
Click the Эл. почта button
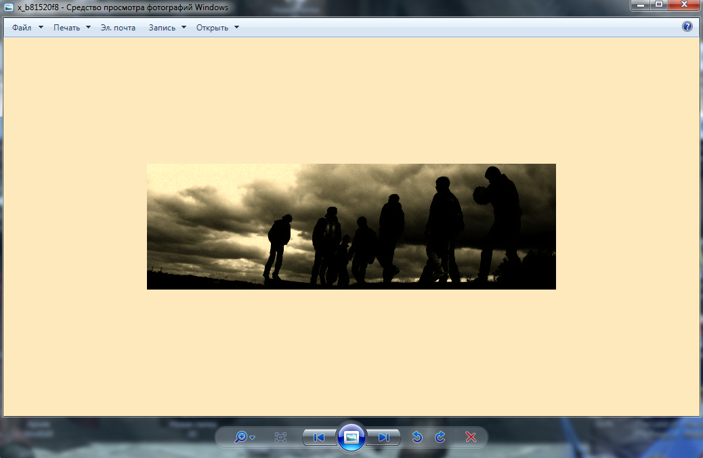[x=118, y=28]
